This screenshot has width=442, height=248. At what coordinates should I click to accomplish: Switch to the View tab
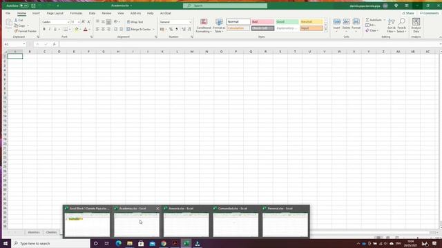(121, 13)
